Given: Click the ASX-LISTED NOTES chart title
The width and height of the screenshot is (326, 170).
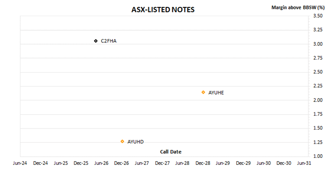Looking at the screenshot, I should pos(163,10).
